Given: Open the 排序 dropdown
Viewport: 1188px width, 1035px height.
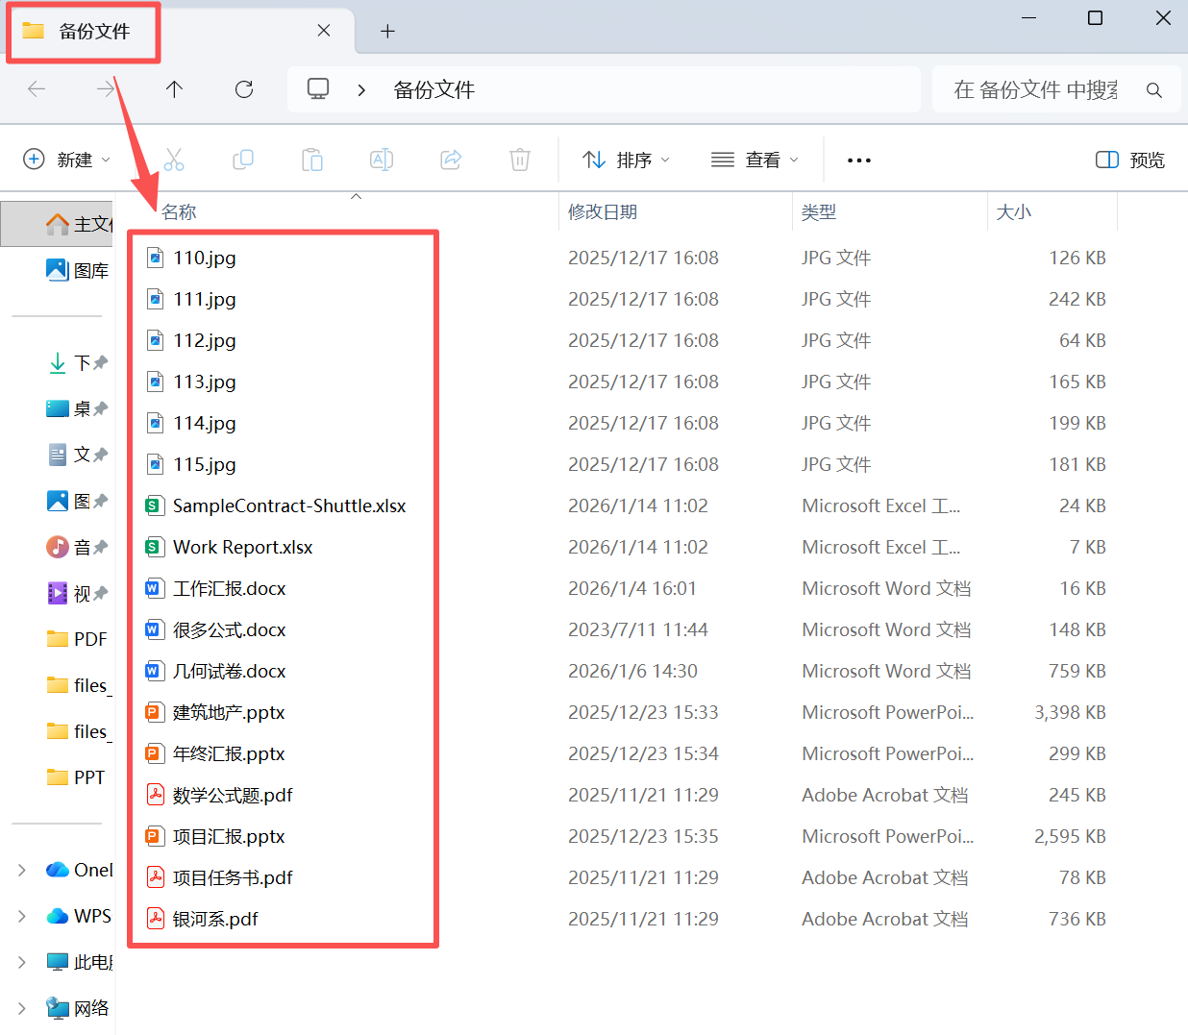Looking at the screenshot, I should pyautogui.click(x=625, y=160).
